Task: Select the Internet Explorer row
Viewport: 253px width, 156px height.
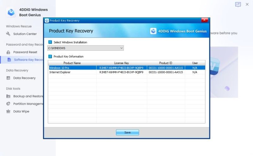Action: [127, 72]
